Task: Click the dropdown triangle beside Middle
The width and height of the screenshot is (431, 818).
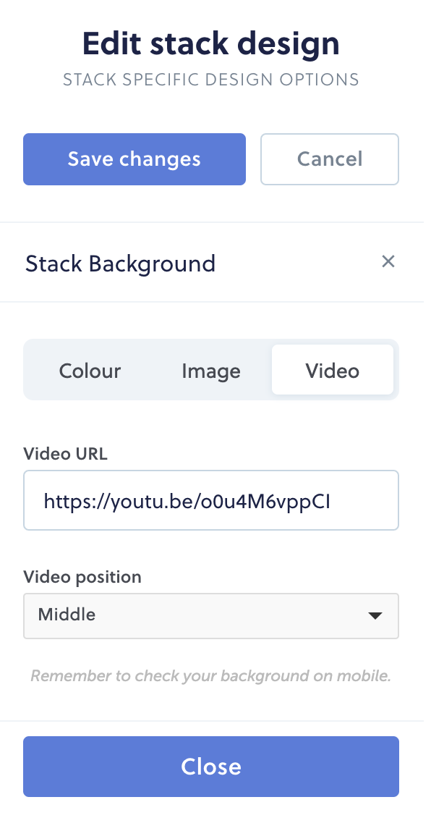Action: point(375,615)
